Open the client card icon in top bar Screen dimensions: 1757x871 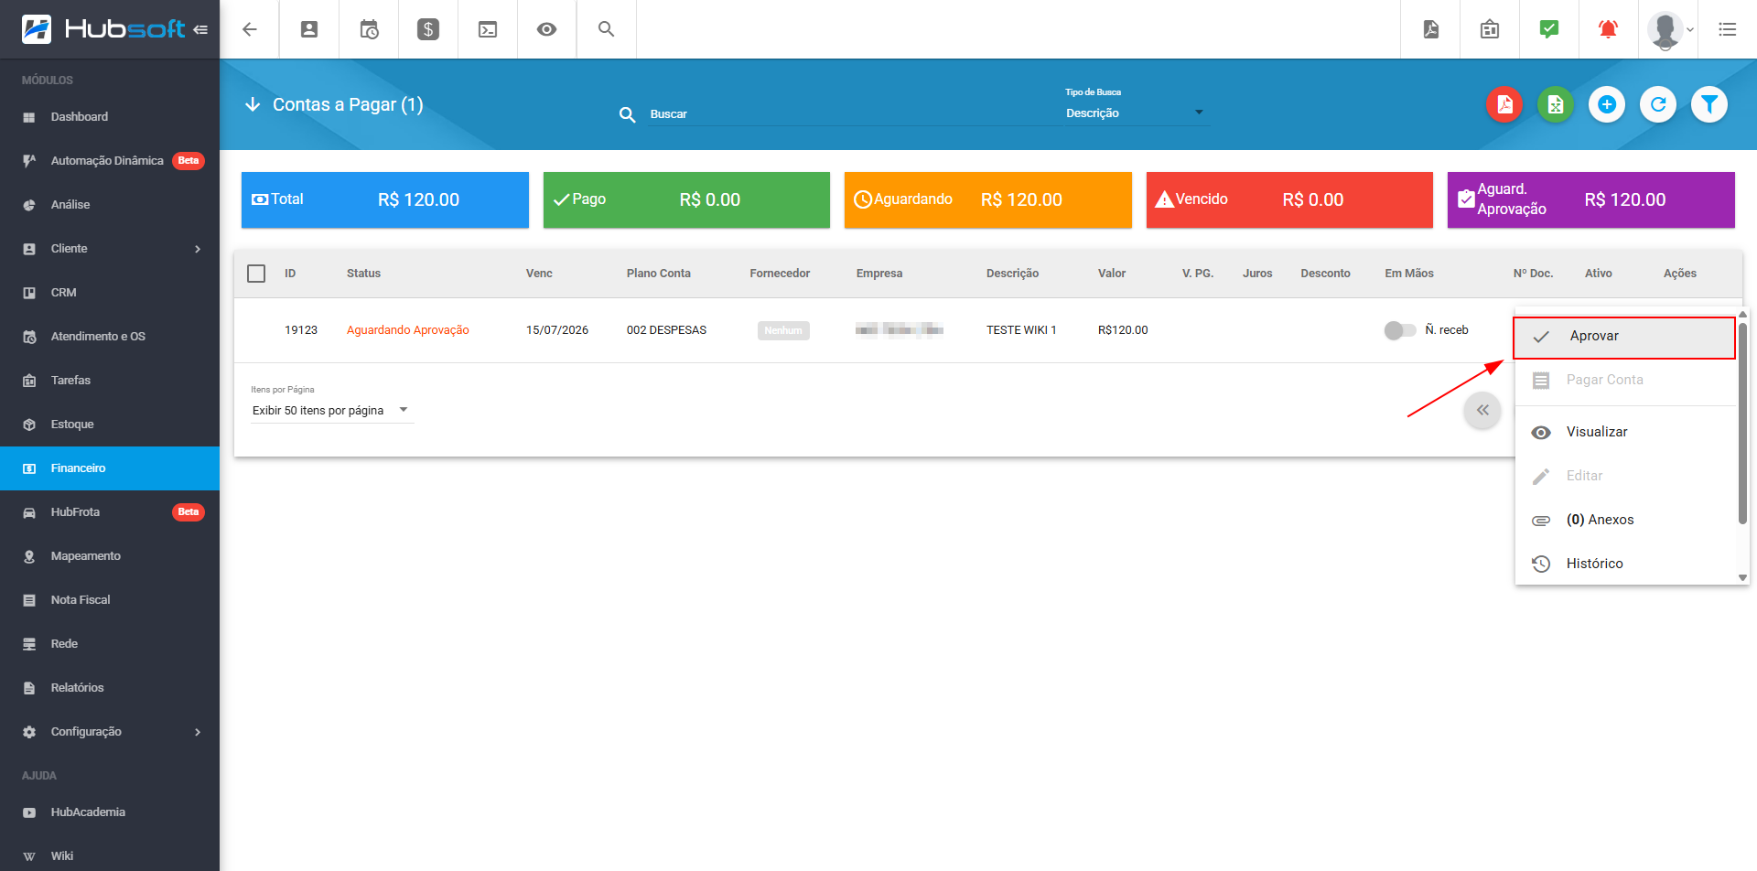(309, 29)
